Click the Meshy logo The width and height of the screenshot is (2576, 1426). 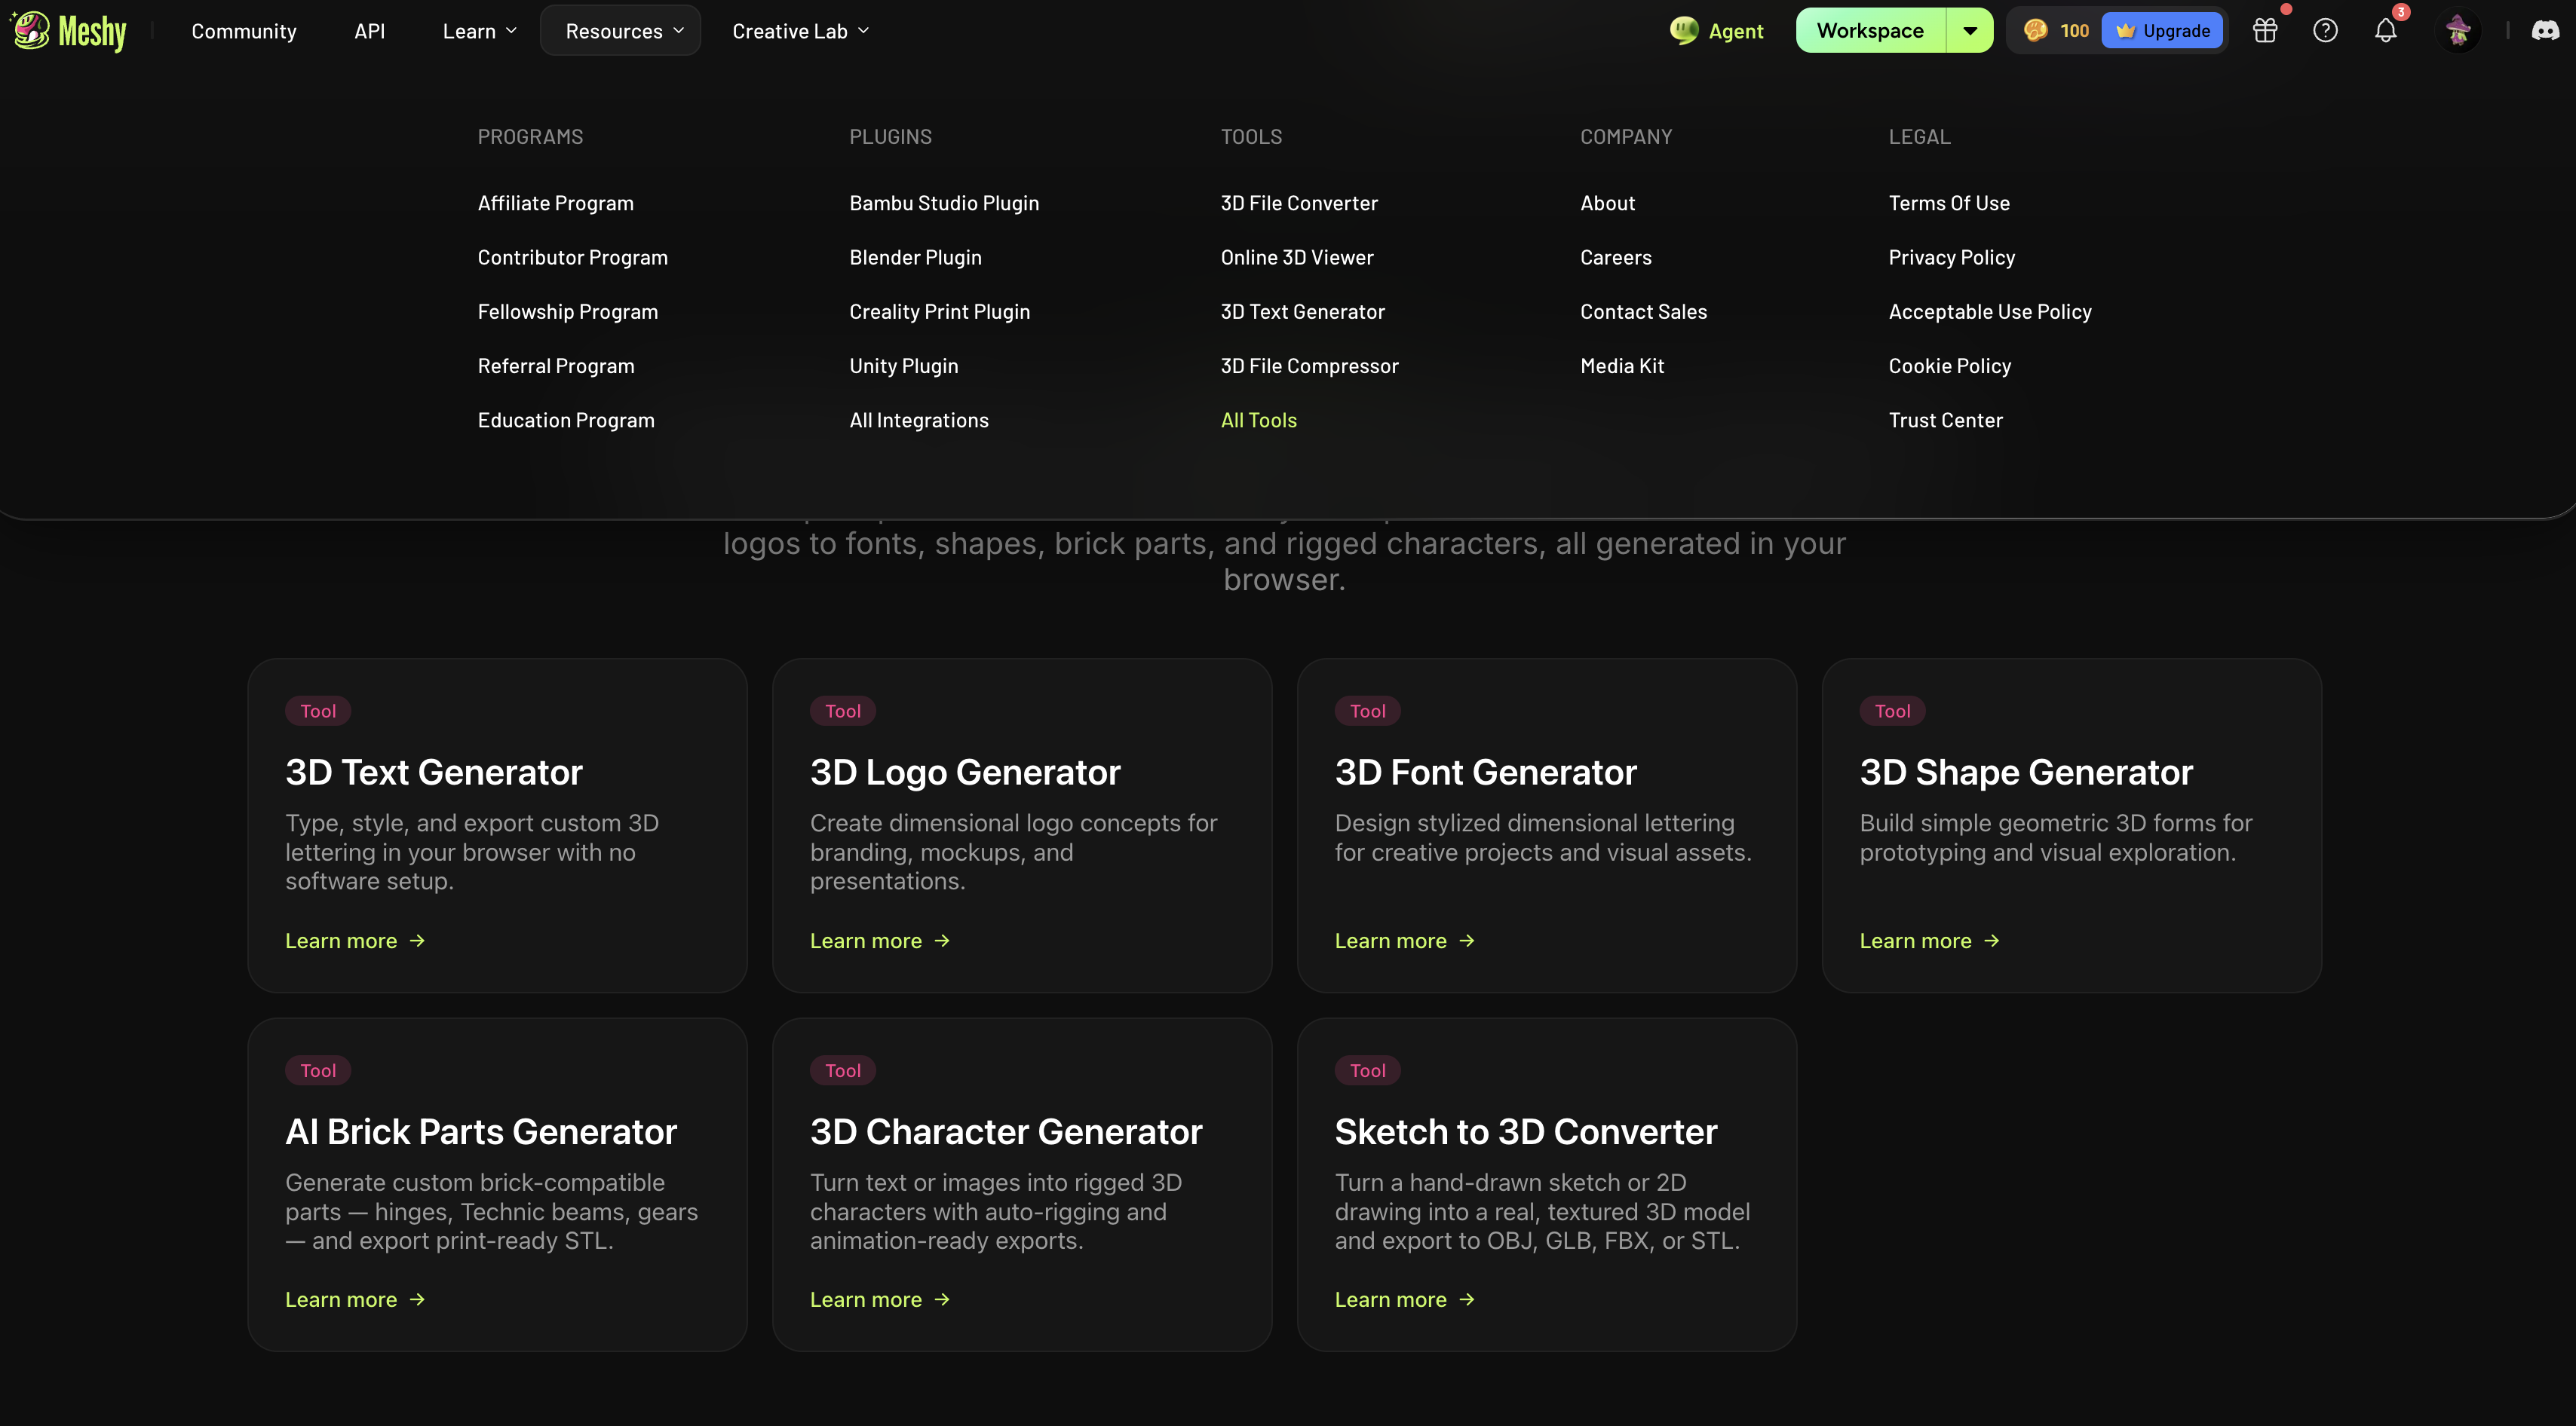(x=68, y=31)
